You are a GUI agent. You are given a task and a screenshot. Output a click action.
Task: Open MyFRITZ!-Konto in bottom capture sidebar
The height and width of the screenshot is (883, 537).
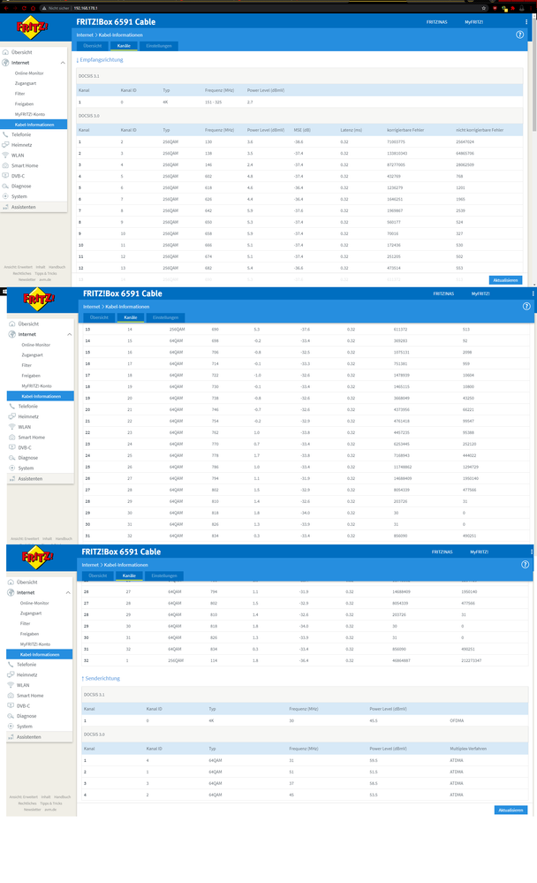(35, 644)
